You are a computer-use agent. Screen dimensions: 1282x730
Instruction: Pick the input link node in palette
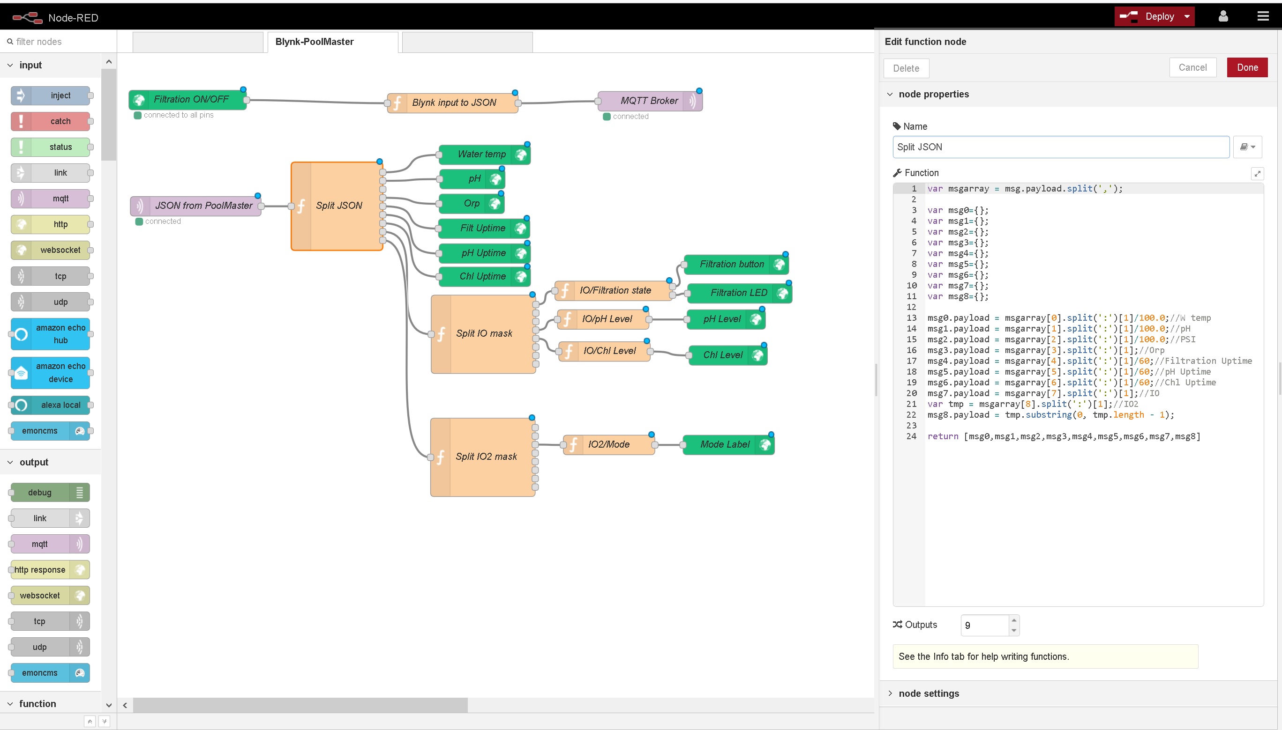pos(50,172)
